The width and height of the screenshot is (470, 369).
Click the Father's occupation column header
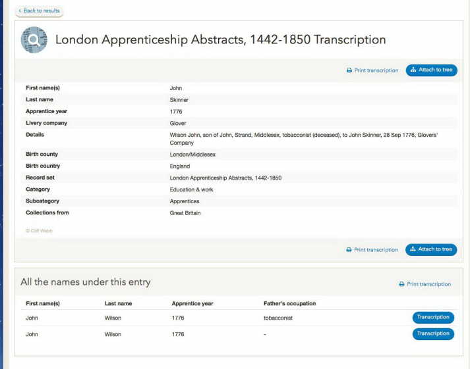[x=289, y=303]
